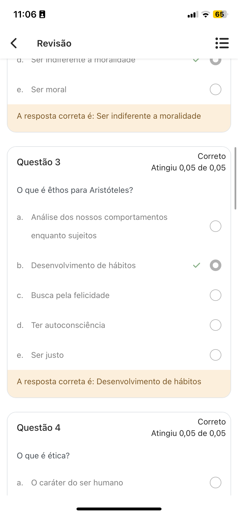
Task: Tap green checkmark beside Desenvolvimento de hábitos
Action: point(197,265)
